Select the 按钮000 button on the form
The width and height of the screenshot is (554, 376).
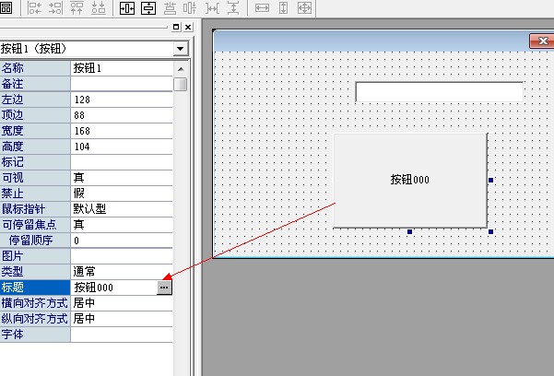coord(410,181)
